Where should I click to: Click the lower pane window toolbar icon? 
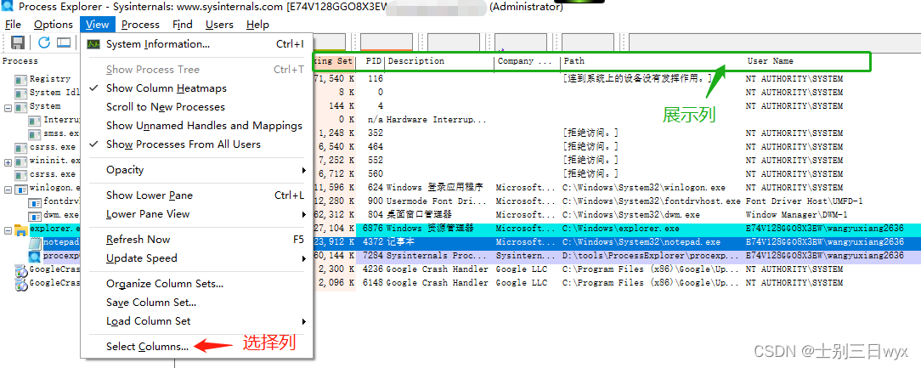(x=64, y=42)
